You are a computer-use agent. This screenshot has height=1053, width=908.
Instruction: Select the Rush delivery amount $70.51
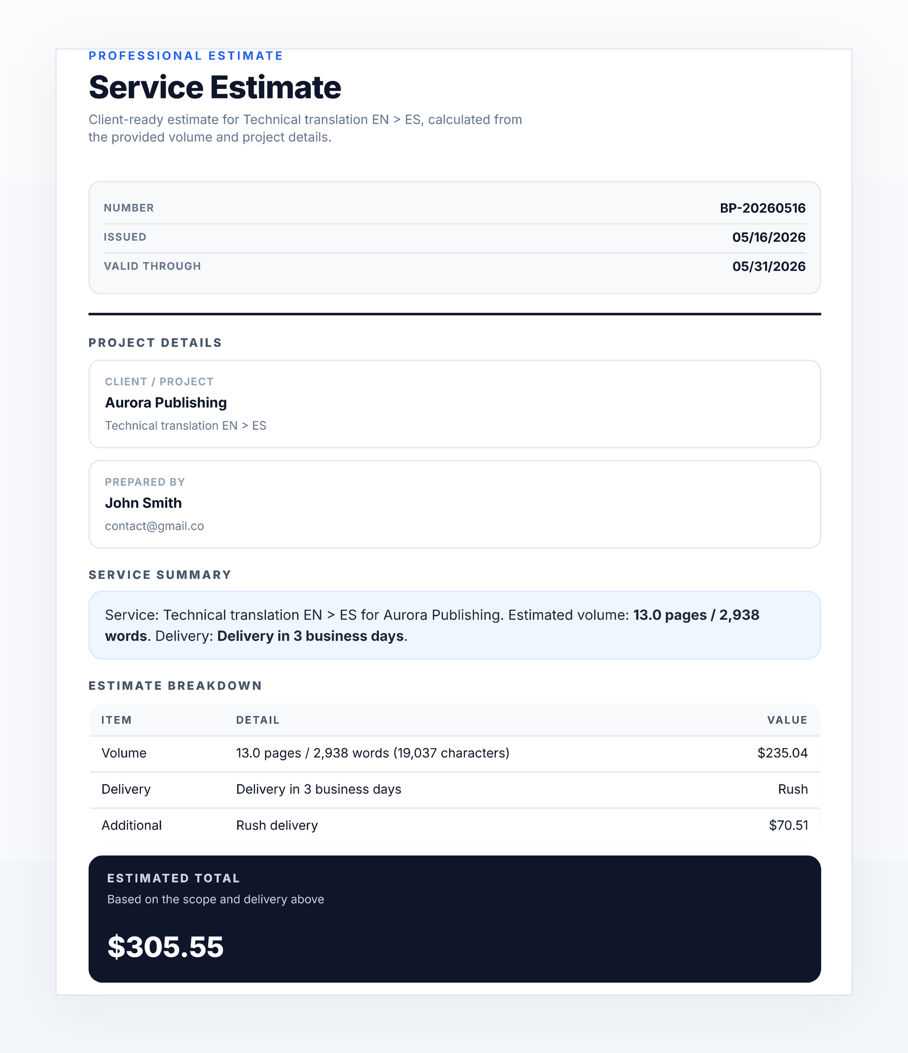(x=788, y=825)
